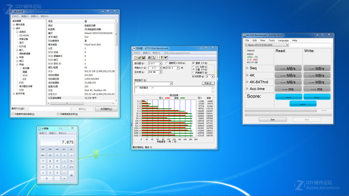Click the Open folder icon in ATTO toolbar
This screenshot has width=349, height=196.
tap(140, 57)
